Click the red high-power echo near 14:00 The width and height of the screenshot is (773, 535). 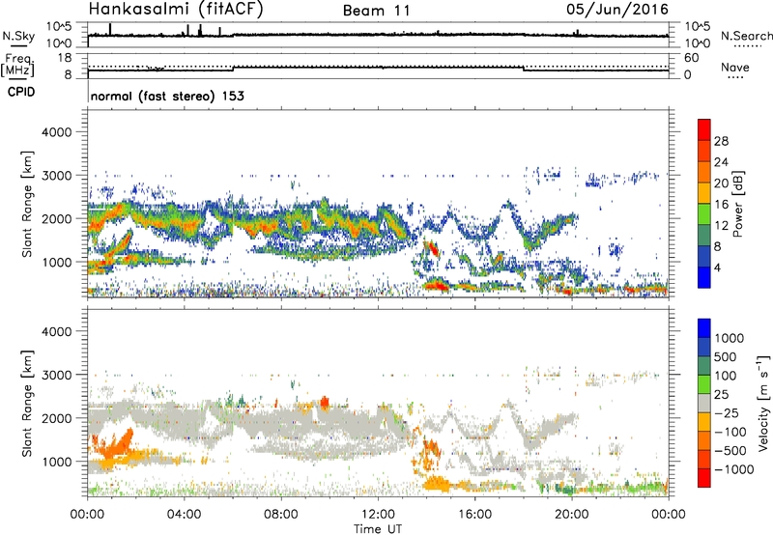(x=432, y=248)
